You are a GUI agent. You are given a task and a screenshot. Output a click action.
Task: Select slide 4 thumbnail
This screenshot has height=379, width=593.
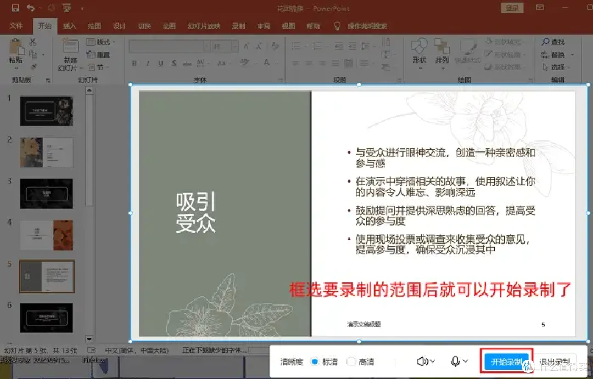(47, 235)
